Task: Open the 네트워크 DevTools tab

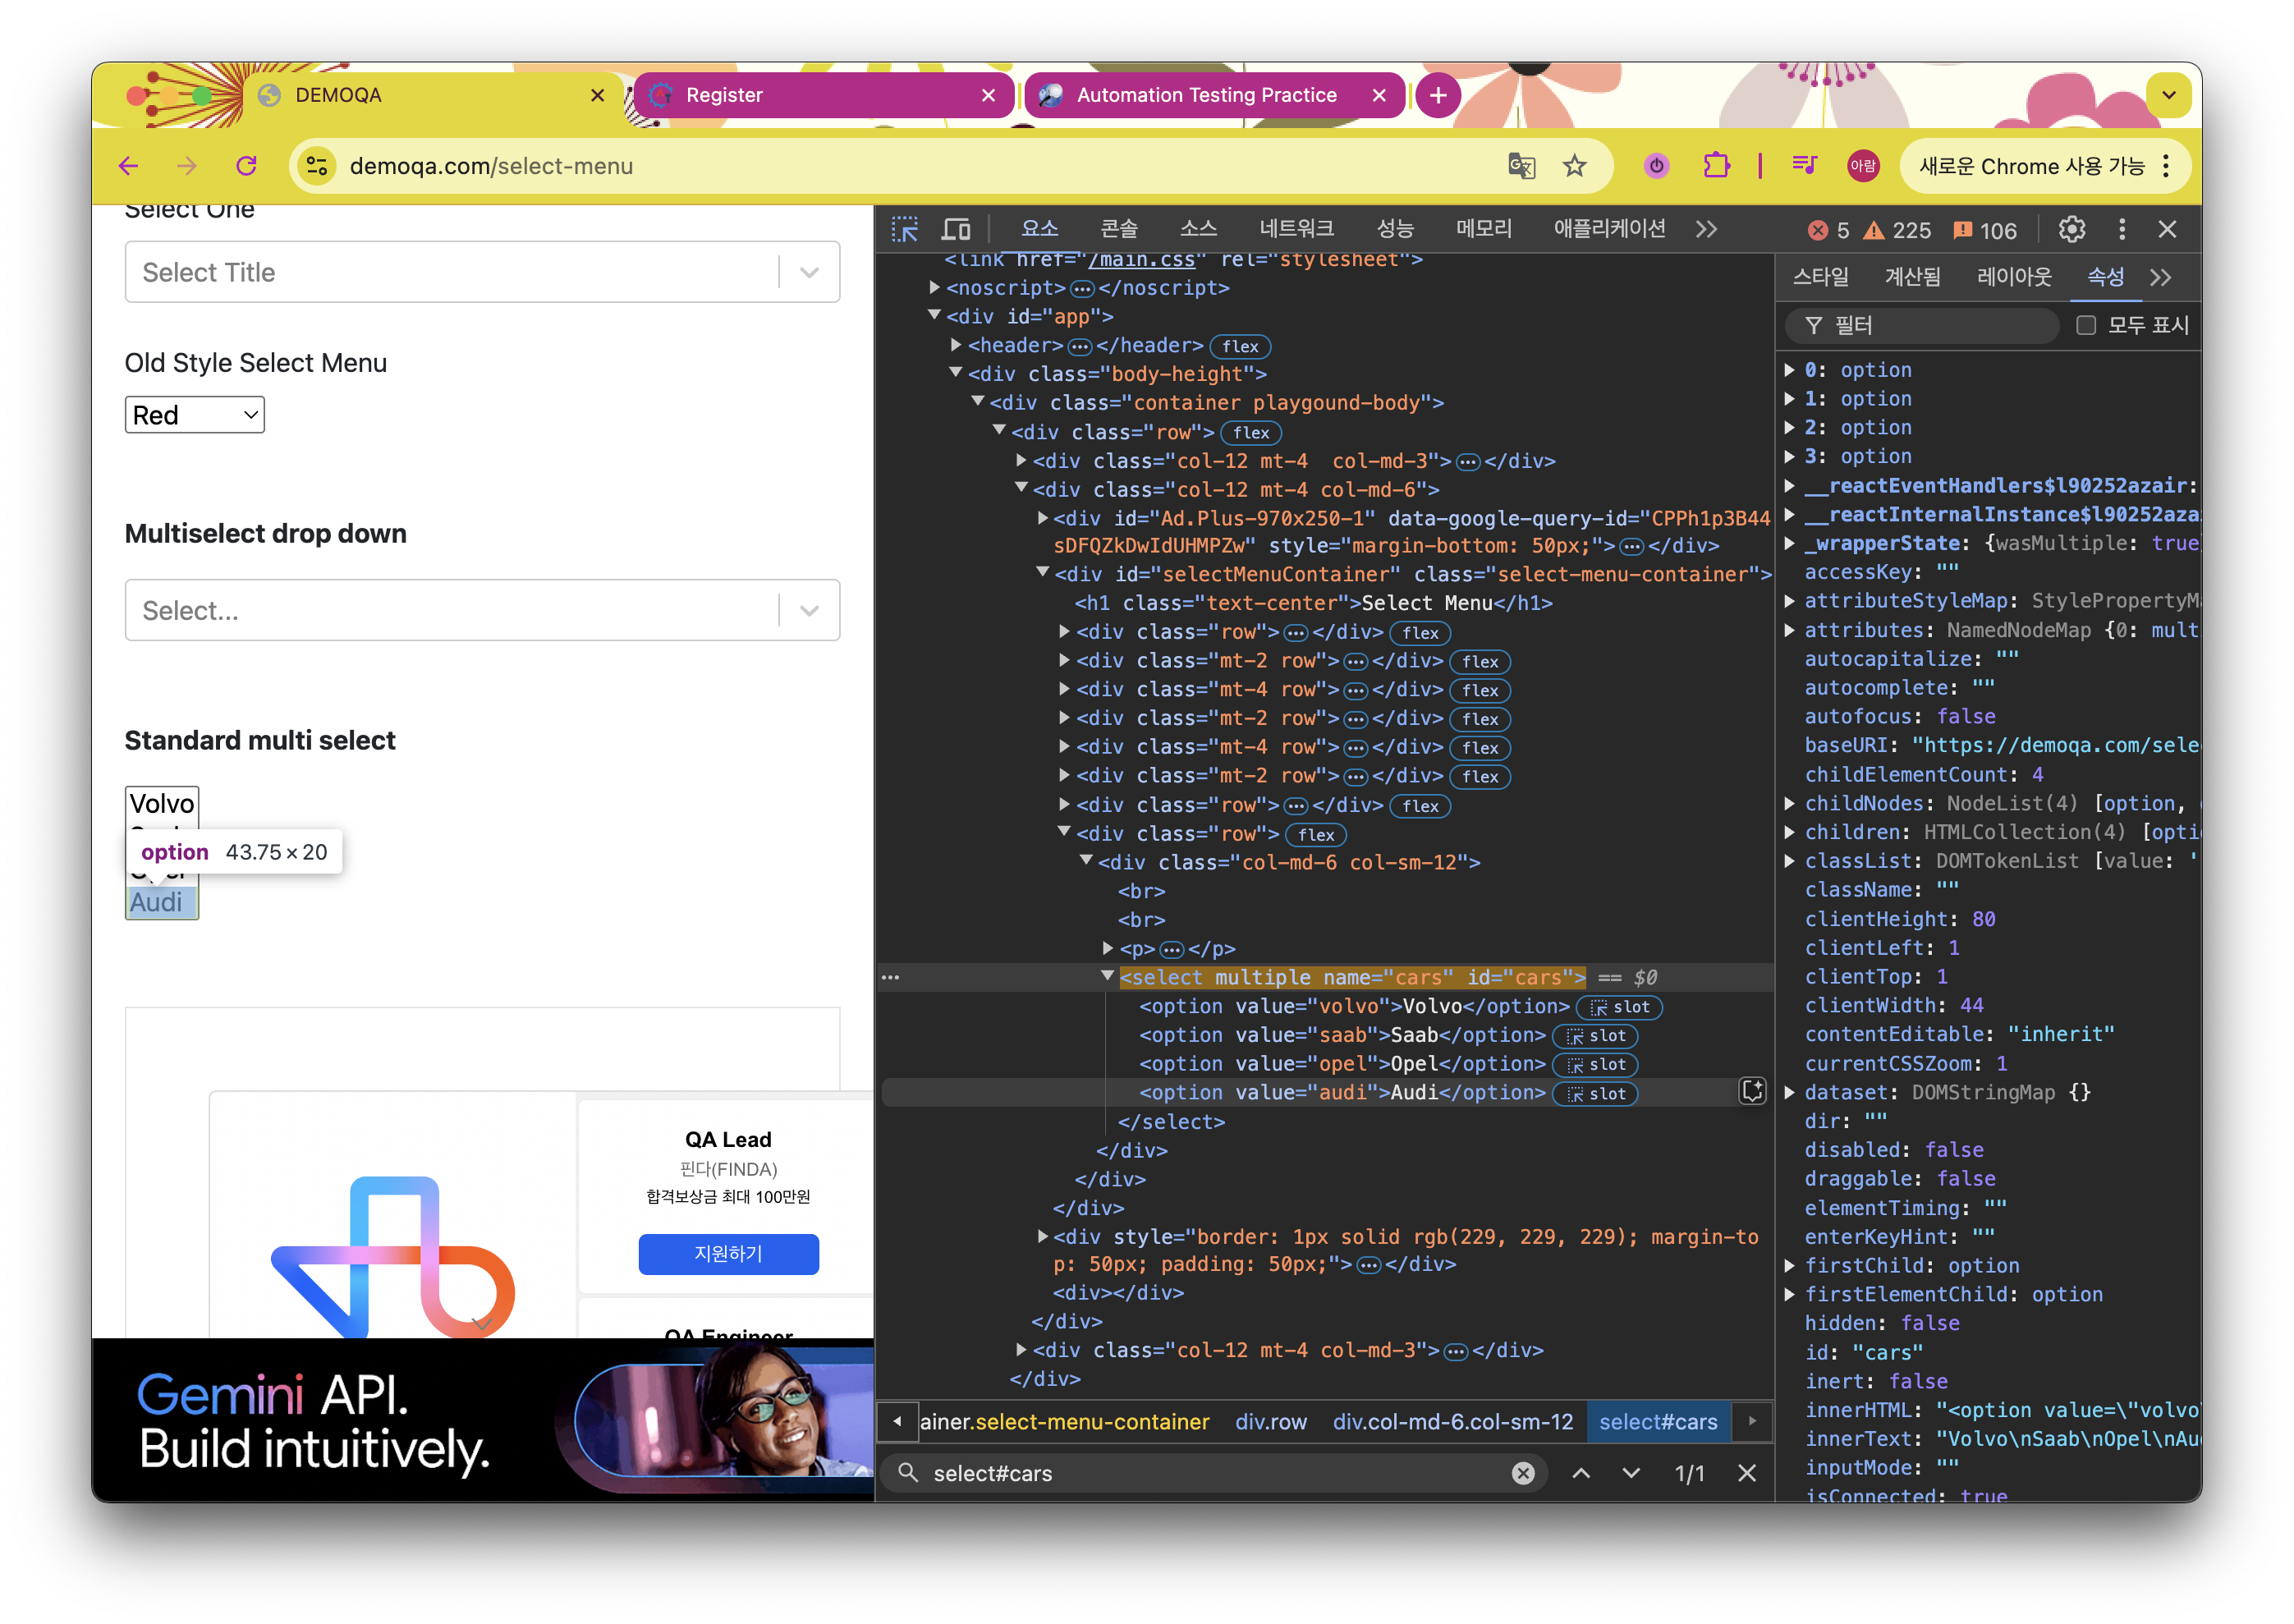Action: pos(1296,230)
